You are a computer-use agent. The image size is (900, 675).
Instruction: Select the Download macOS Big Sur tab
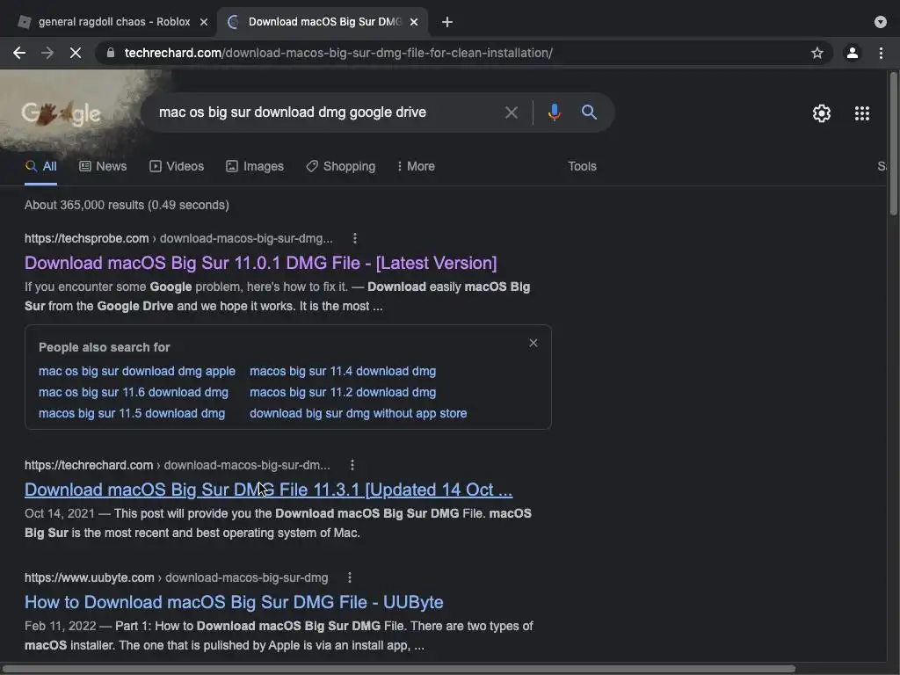(322, 22)
